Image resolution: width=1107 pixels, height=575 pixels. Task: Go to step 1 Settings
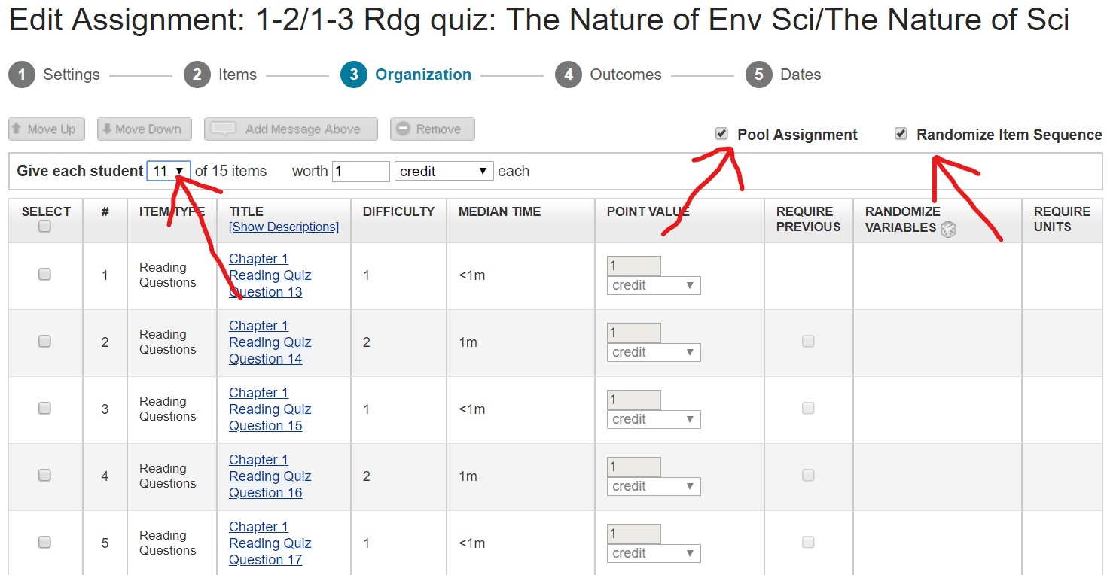[x=54, y=75]
